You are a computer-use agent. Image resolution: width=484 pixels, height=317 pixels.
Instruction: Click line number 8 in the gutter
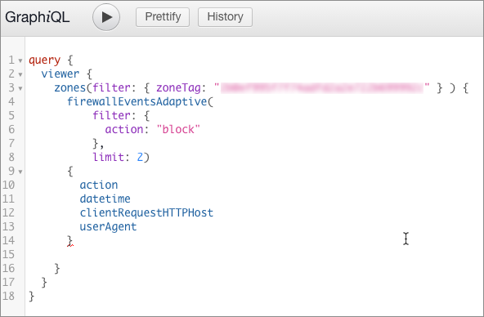click(11, 157)
